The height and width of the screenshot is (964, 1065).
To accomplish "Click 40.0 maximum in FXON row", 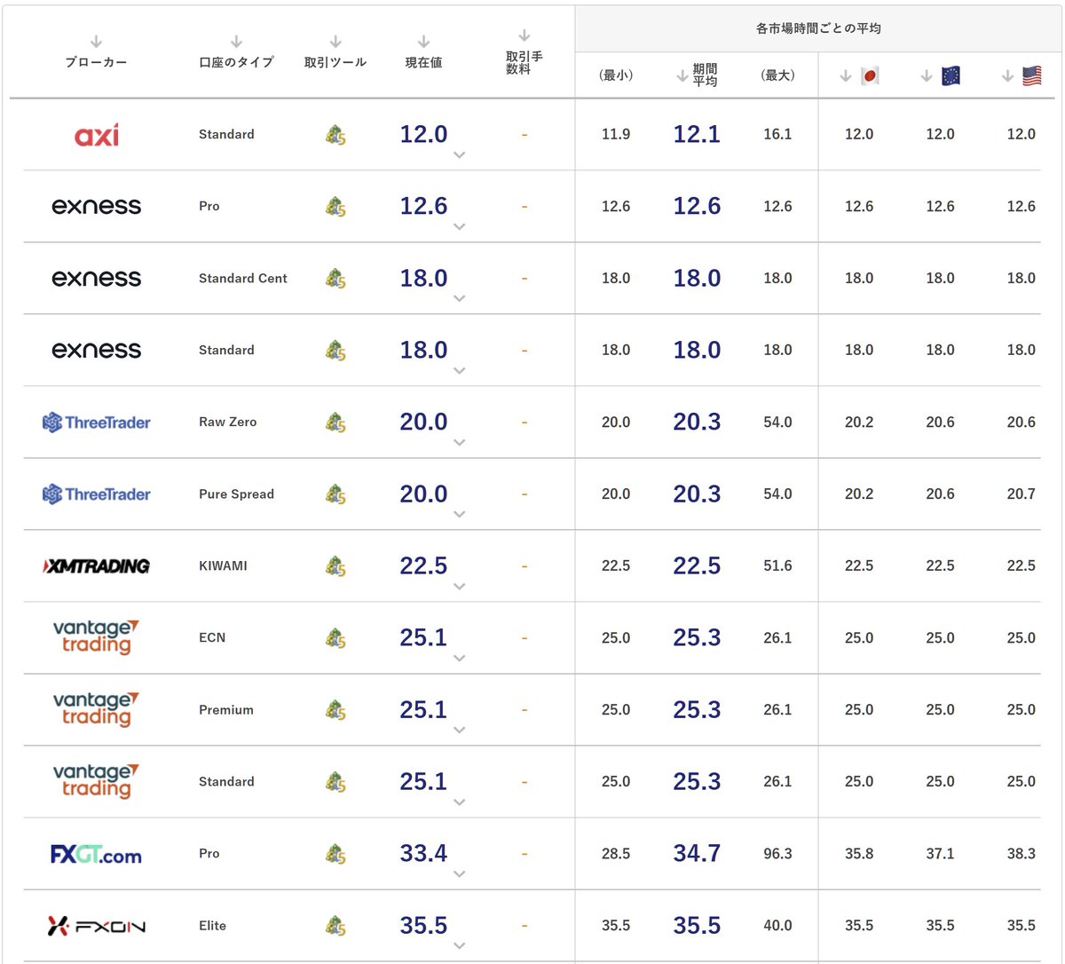I will pyautogui.click(x=777, y=925).
